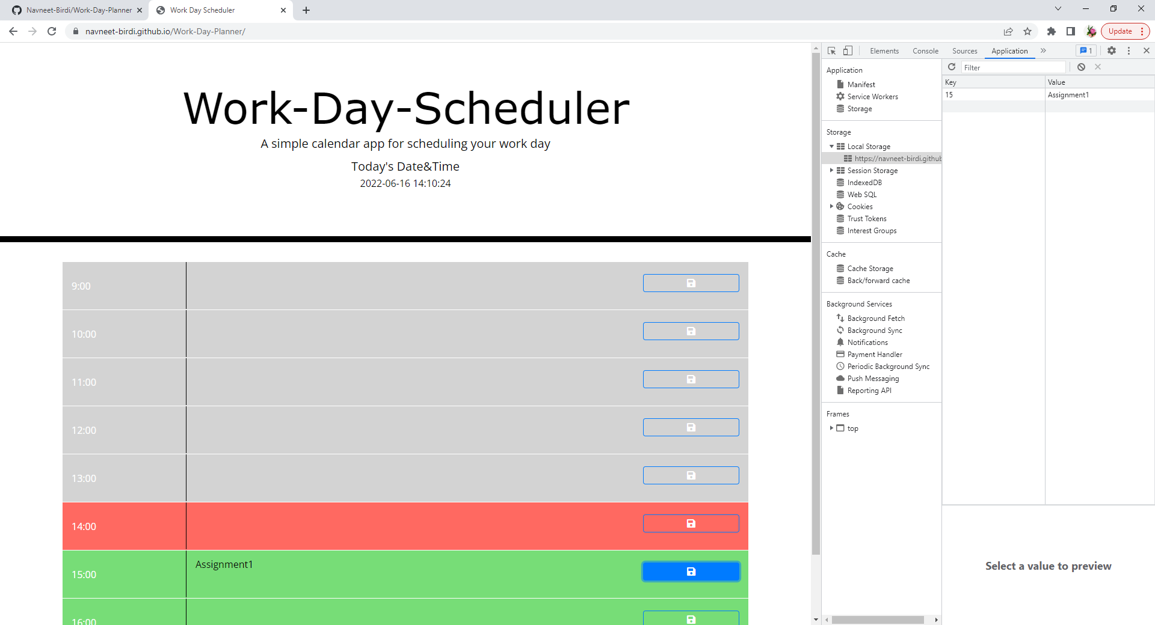Delete the selected storage entry
Image resolution: width=1155 pixels, height=625 pixels.
(1098, 67)
